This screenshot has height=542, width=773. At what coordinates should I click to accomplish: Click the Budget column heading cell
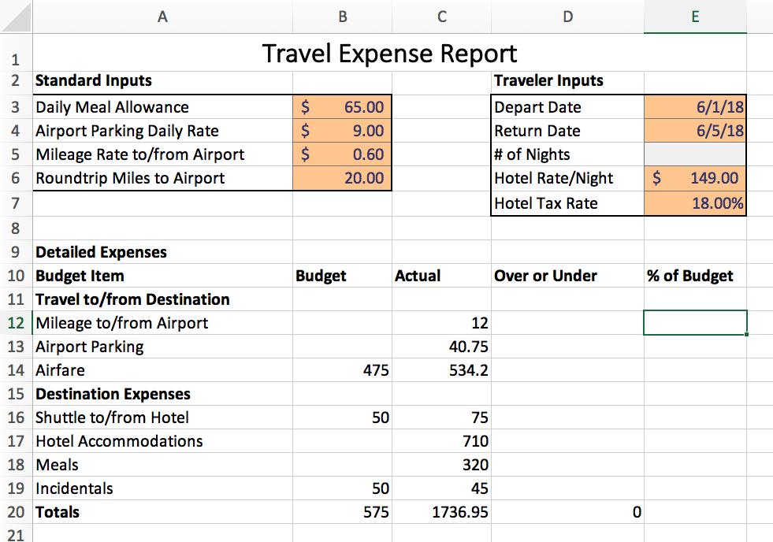coord(343,276)
